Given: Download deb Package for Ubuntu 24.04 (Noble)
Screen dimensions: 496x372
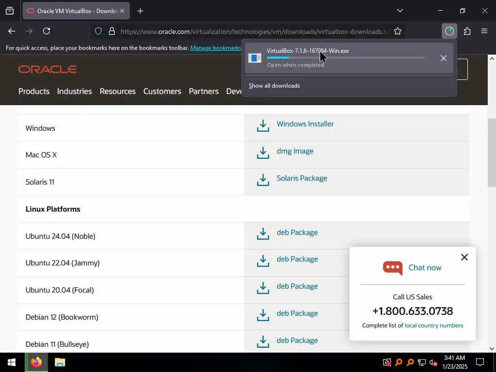Looking at the screenshot, I should [x=297, y=232].
